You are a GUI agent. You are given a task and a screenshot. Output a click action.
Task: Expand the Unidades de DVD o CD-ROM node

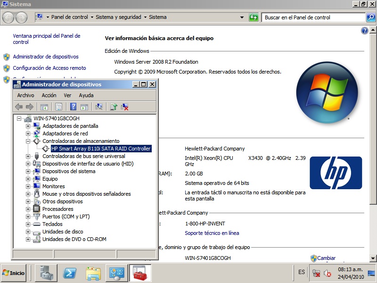point(28,239)
